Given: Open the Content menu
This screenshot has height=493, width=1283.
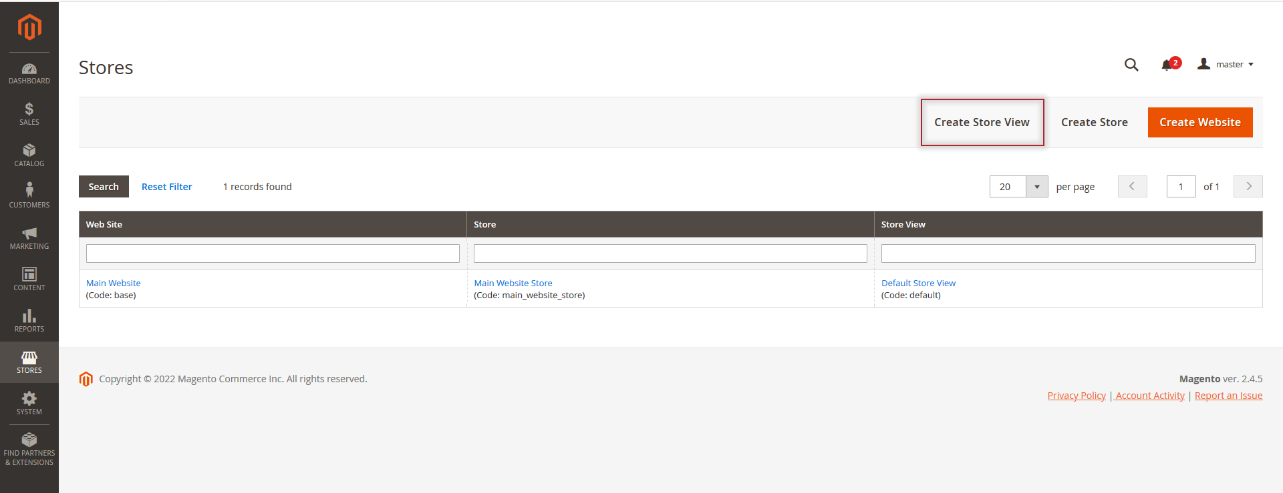Looking at the screenshot, I should pyautogui.click(x=29, y=280).
